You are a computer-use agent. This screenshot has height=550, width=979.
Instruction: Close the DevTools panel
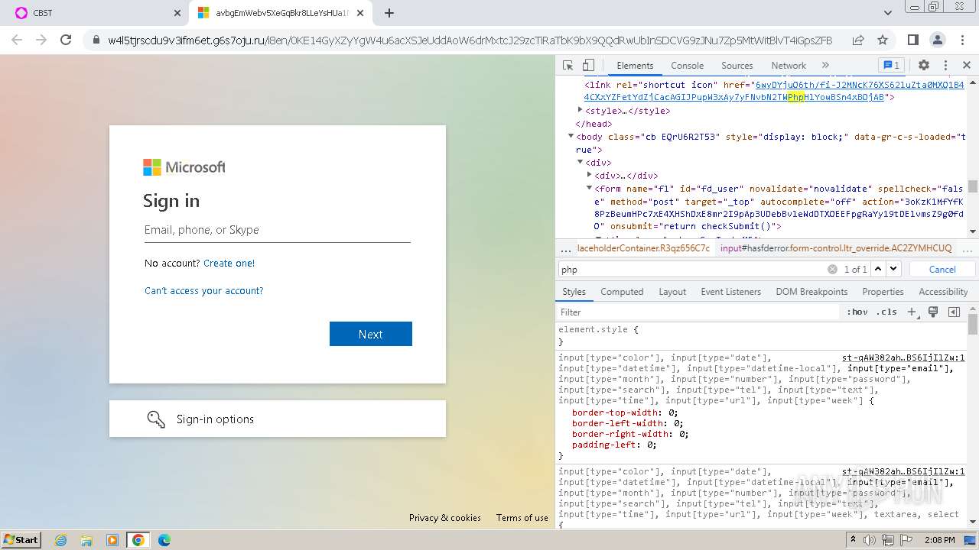967,66
